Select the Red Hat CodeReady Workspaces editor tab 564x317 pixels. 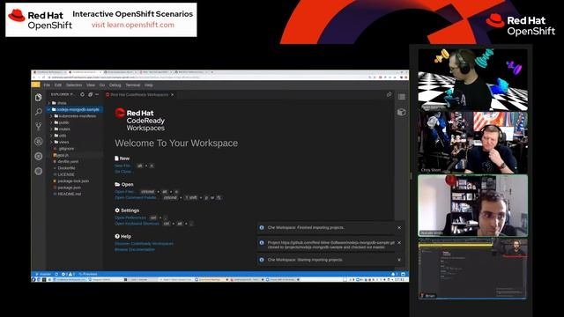tap(139, 95)
